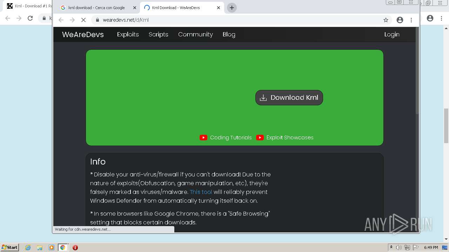The height and width of the screenshot is (252, 449).
Task: Click the Login link
Action: 392,34
